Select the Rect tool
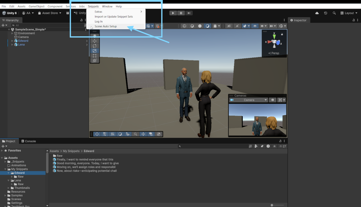The image size is (361, 207). click(95, 56)
